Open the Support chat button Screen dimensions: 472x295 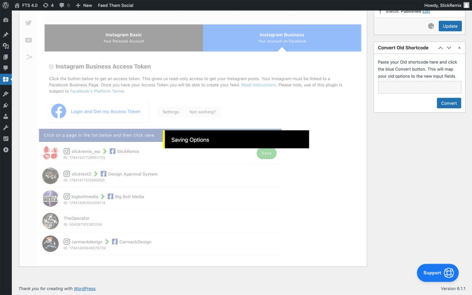point(438,273)
